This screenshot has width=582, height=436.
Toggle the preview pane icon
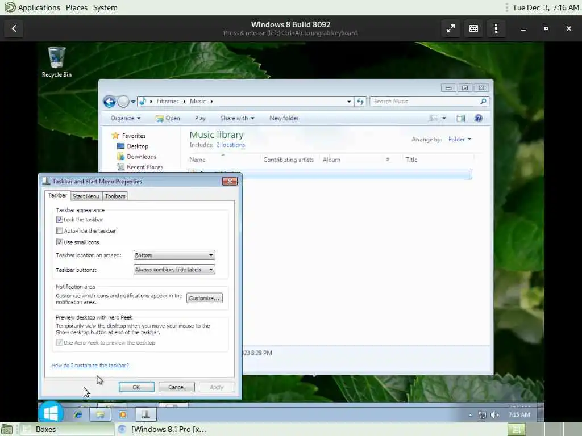click(460, 118)
